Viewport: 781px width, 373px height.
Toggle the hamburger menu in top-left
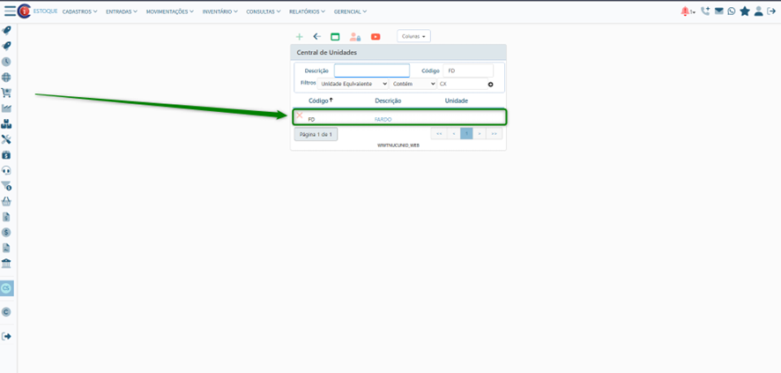(x=10, y=11)
